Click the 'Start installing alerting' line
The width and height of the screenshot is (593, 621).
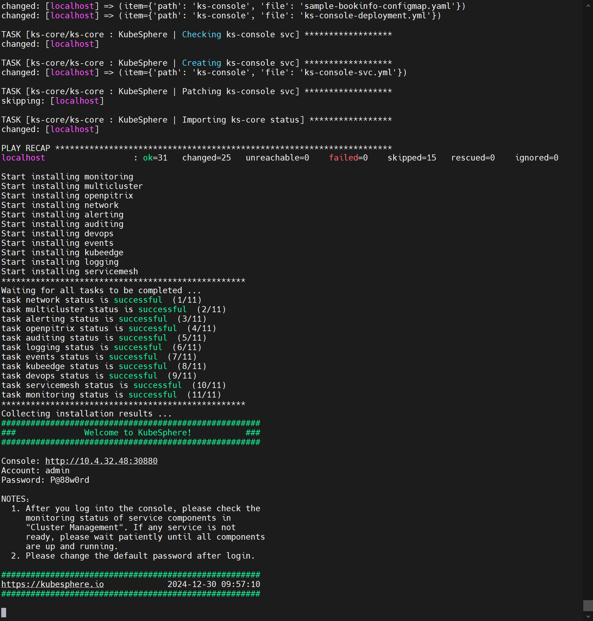tap(62, 214)
